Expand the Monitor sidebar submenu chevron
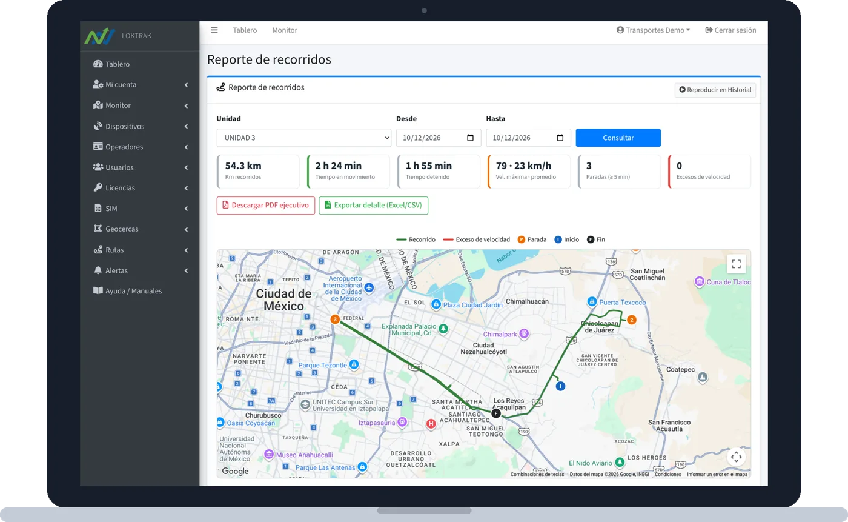 (x=187, y=105)
